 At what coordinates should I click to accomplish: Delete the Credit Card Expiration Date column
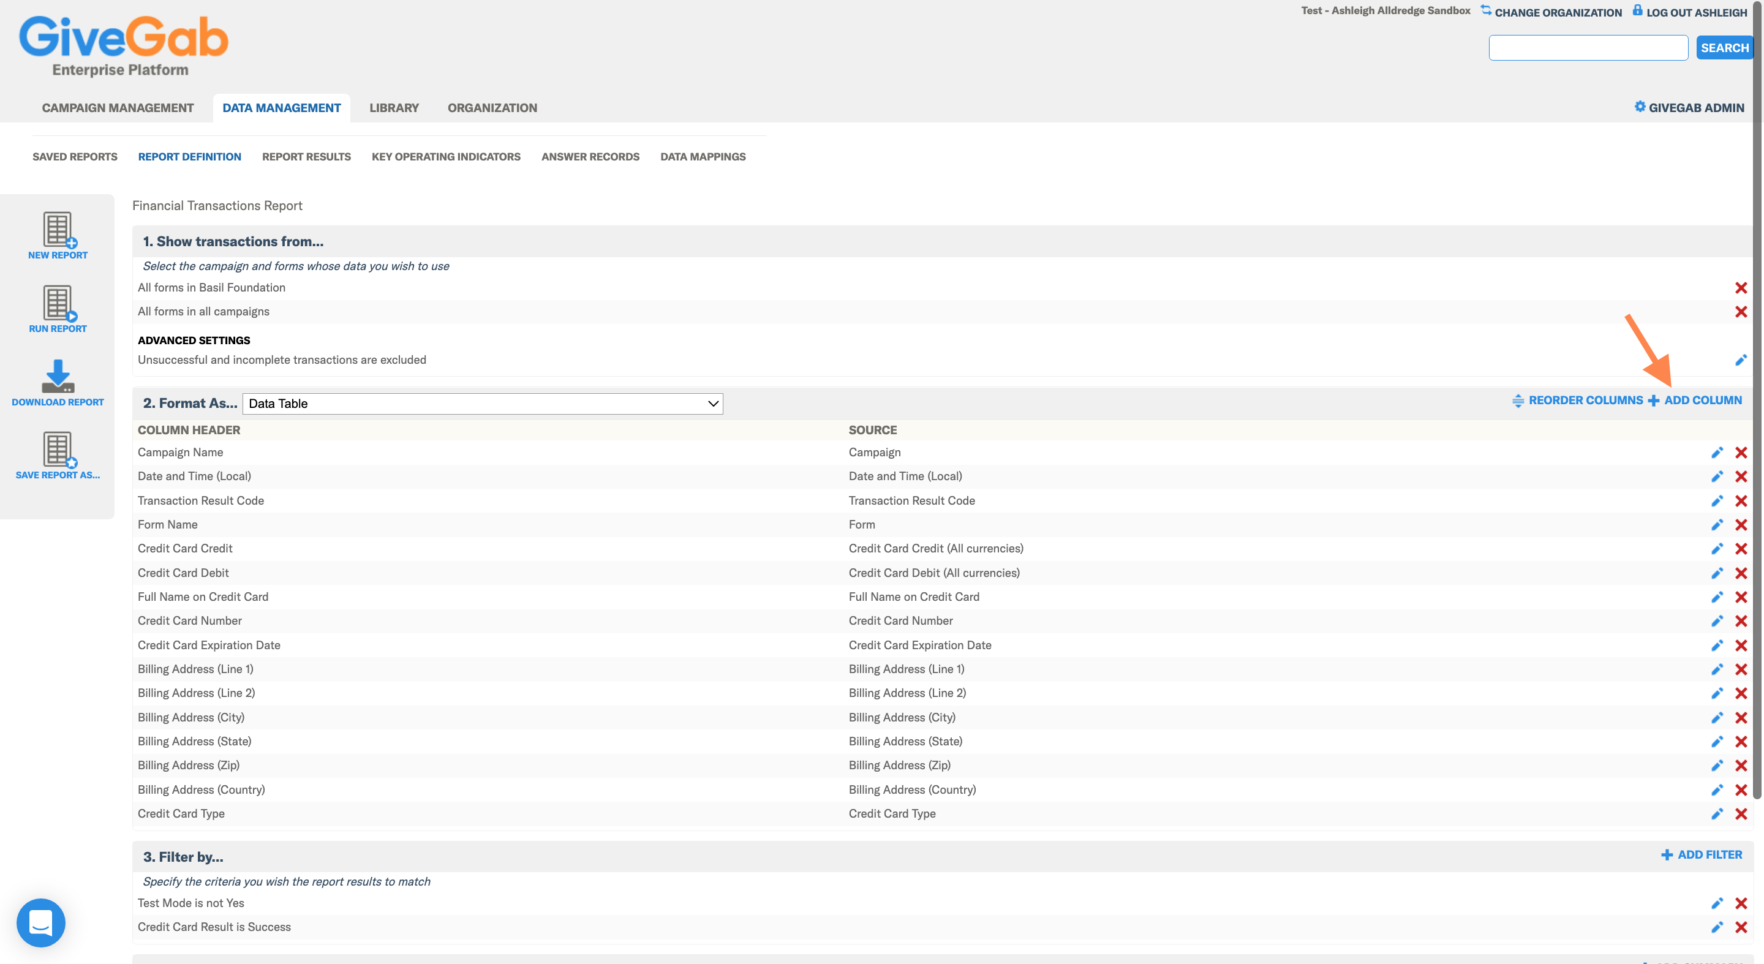point(1741,646)
